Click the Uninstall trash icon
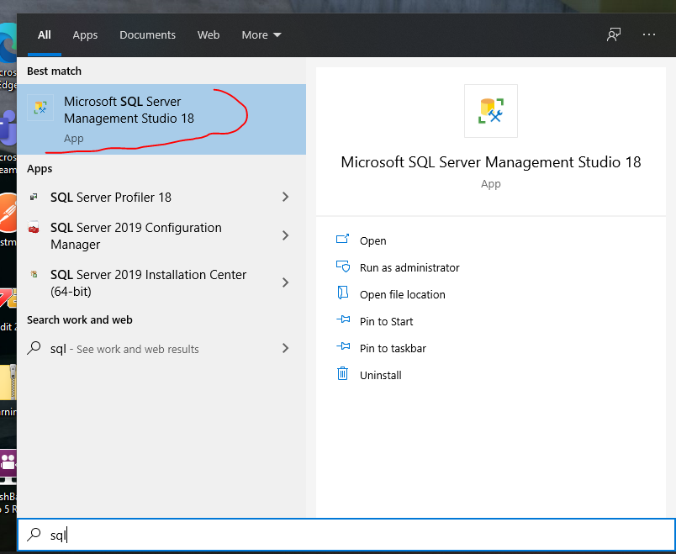The width and height of the screenshot is (676, 554). [342, 375]
